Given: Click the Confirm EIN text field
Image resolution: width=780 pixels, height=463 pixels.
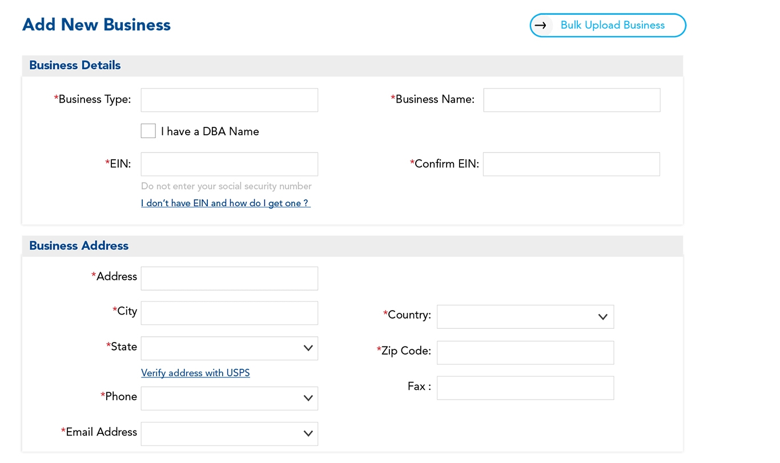Looking at the screenshot, I should [571, 164].
